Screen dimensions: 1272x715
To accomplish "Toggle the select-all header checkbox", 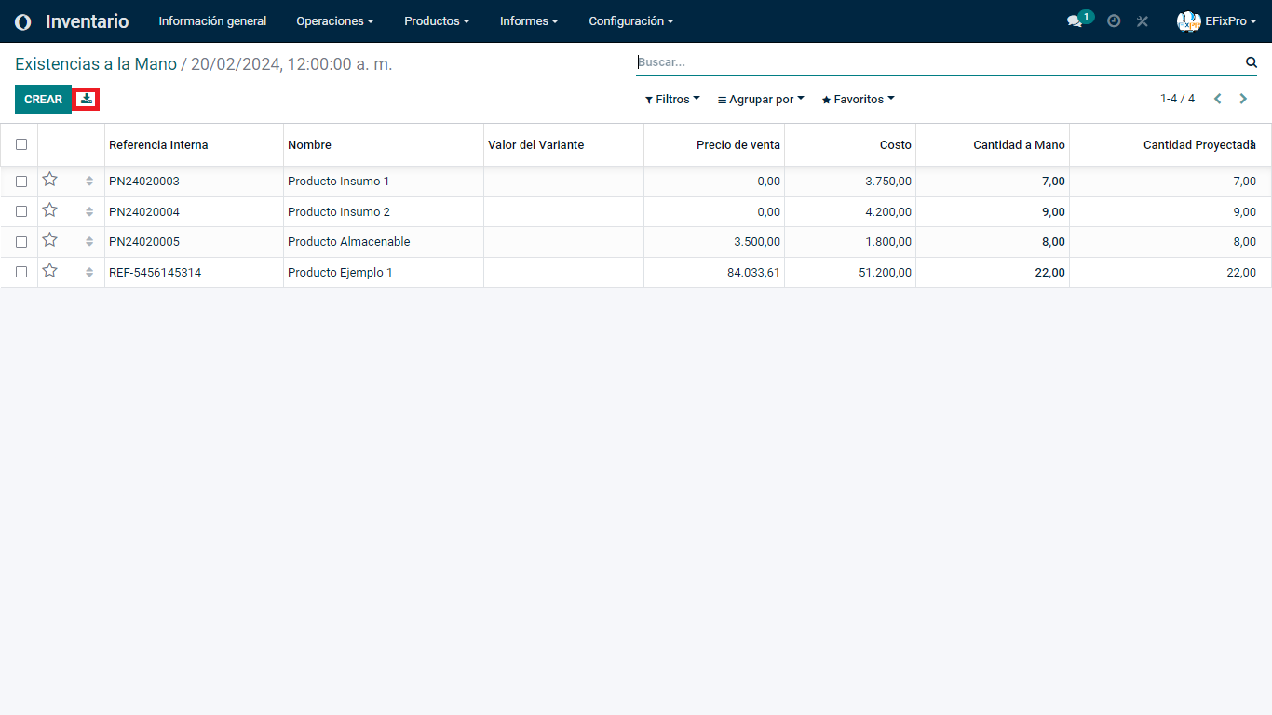I will tap(21, 144).
